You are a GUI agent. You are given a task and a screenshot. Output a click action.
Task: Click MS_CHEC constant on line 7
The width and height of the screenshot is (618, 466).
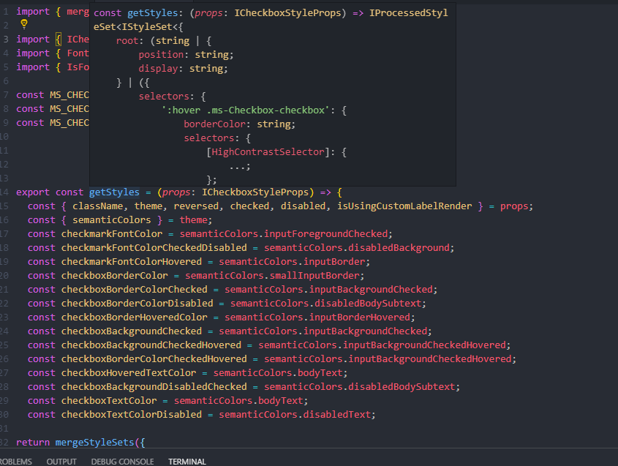pos(69,95)
